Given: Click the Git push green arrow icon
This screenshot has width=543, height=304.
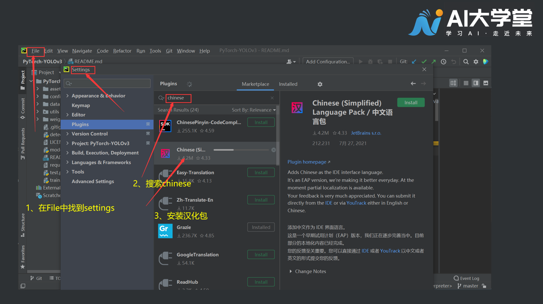Looking at the screenshot, I should [x=434, y=62].
